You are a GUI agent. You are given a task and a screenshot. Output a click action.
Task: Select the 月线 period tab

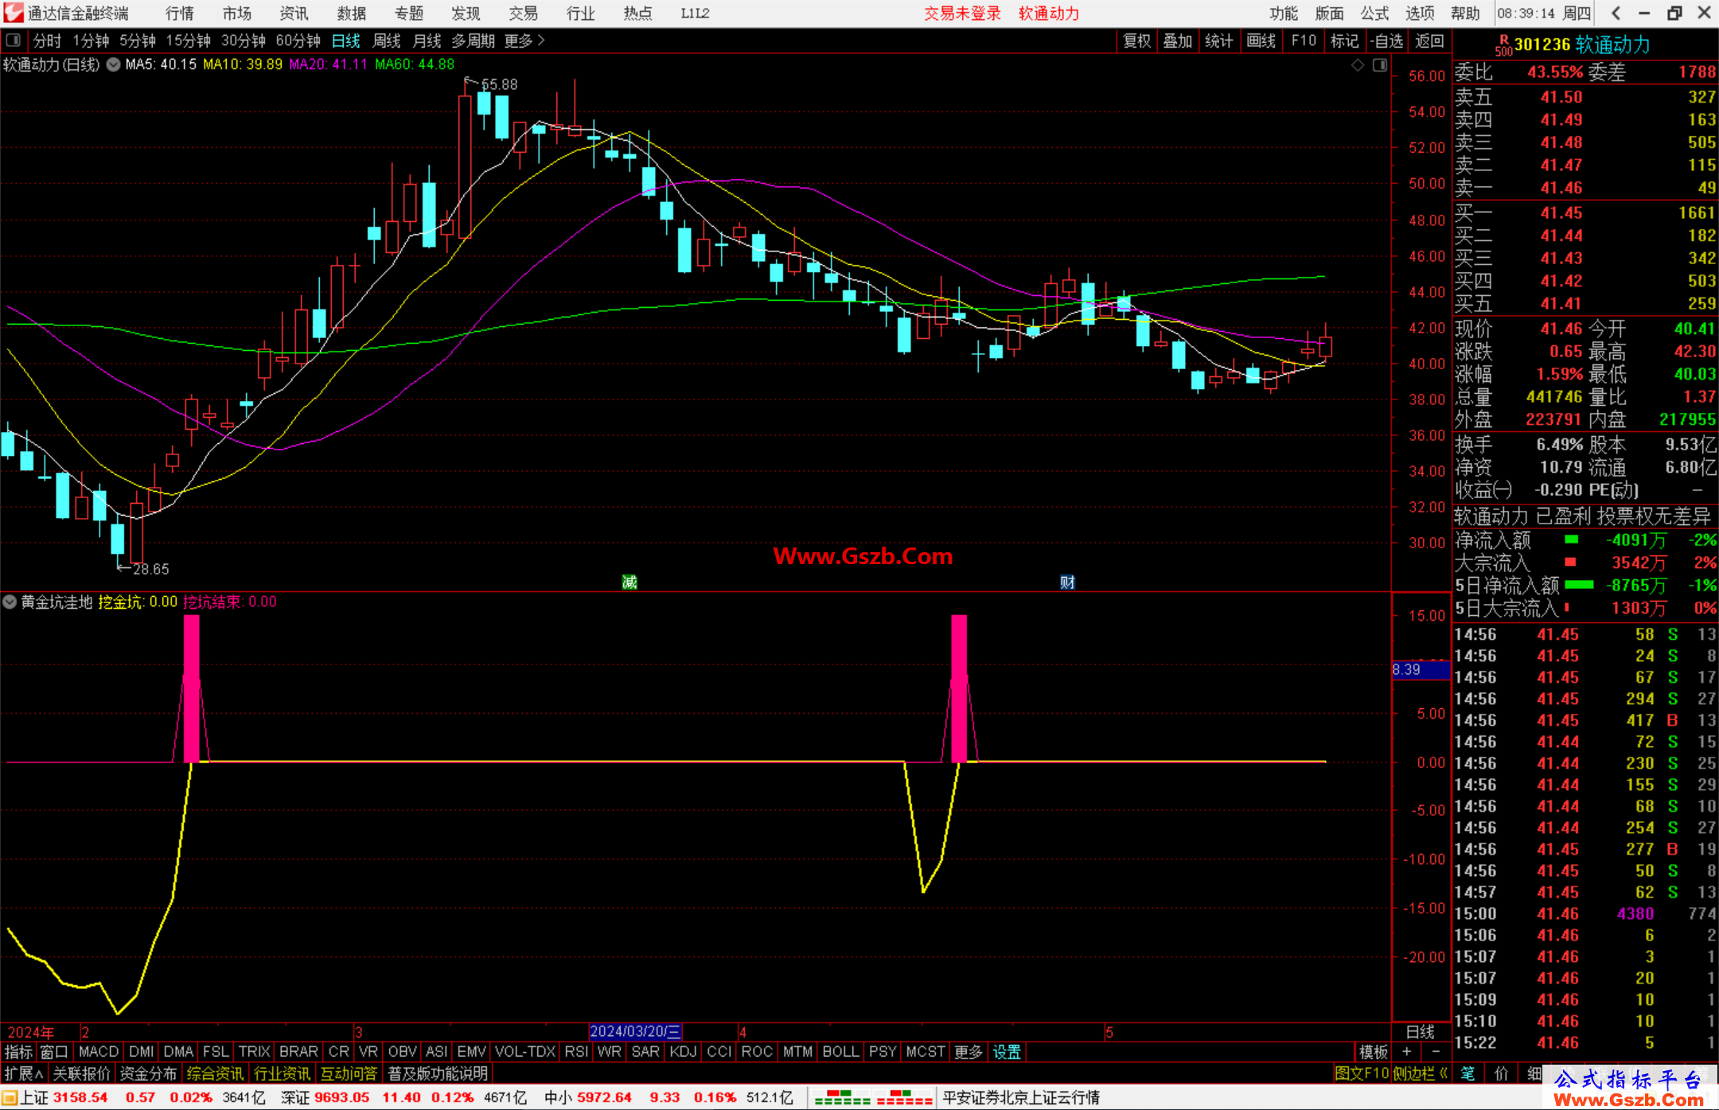[x=427, y=41]
